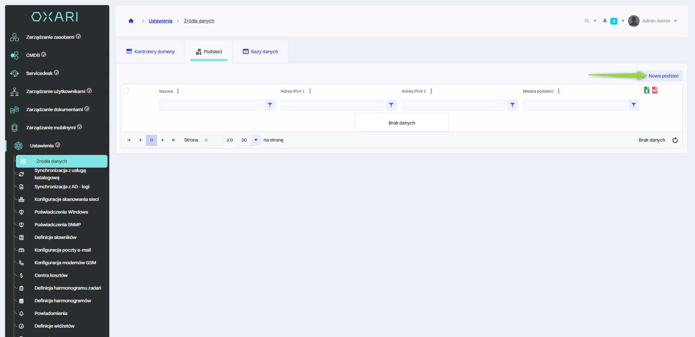This screenshot has width=695, height=337.
Task: Click the home icon in breadcrumb
Action: (131, 21)
